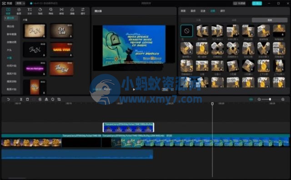The width and height of the screenshot is (291, 180).
Task: Open the Transitions tab in the top toolbar
Action: click(61, 11)
